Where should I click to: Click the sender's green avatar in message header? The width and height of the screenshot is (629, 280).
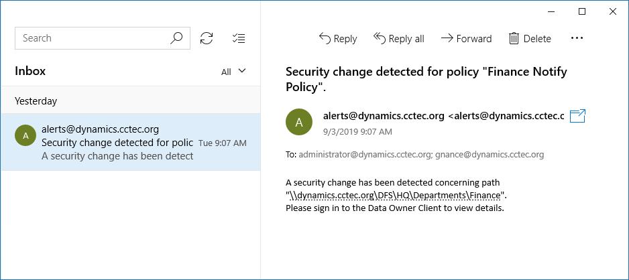[x=299, y=122]
